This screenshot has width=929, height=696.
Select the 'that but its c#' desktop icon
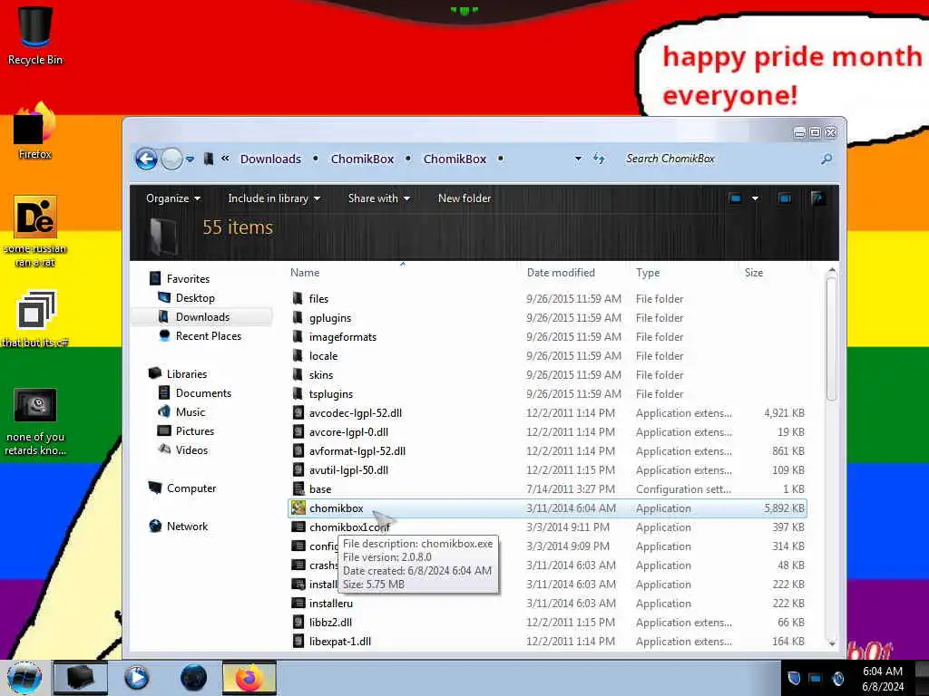35,318
